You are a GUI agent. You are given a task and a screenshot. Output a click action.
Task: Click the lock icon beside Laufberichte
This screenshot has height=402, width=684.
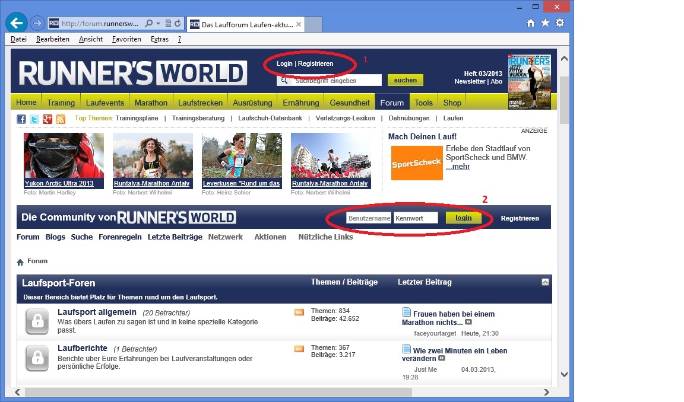(37, 359)
